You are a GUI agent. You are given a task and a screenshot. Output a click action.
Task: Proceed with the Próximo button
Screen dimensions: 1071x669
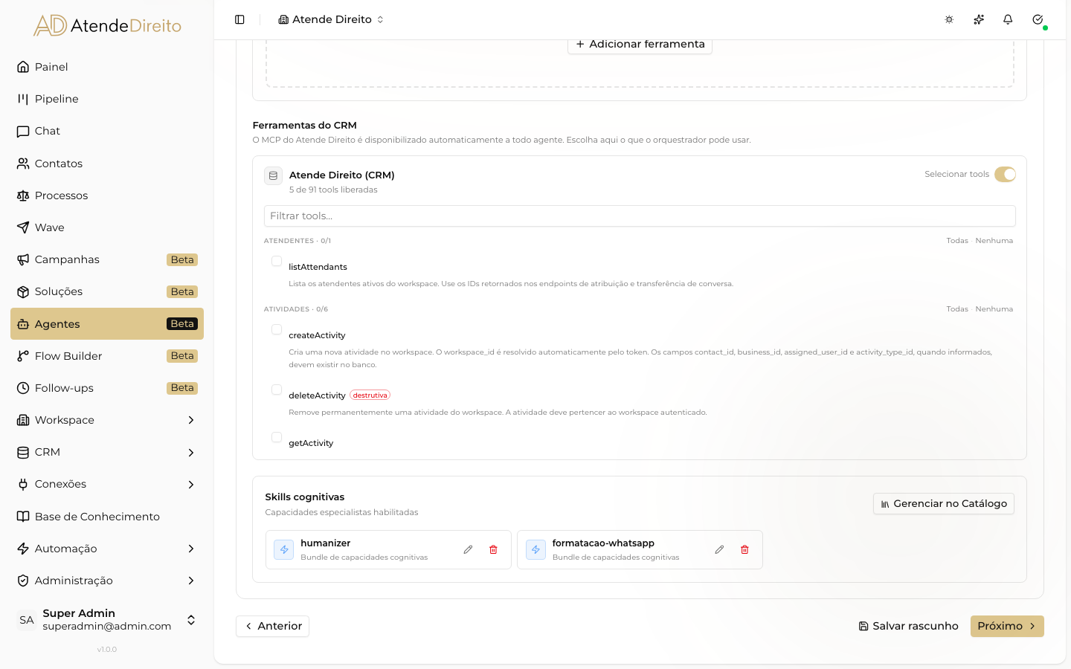pos(1007,626)
